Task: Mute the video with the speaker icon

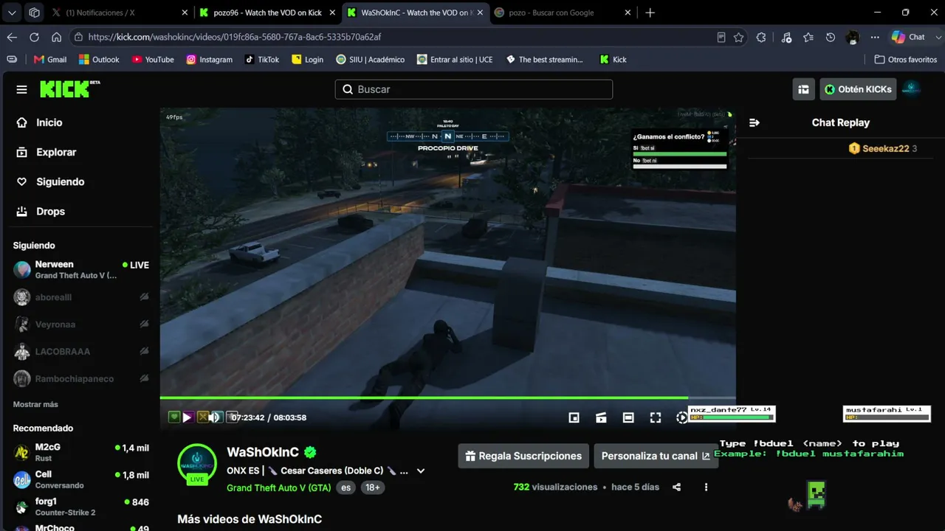Action: tap(215, 417)
